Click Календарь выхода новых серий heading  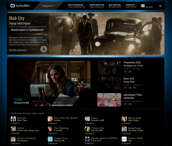28,113
